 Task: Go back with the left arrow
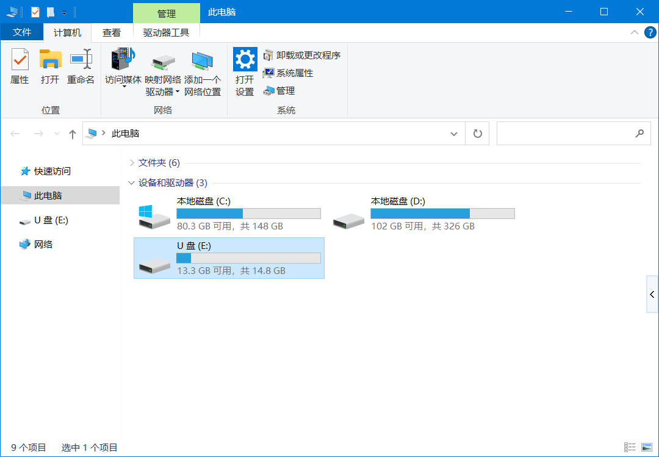click(x=15, y=134)
